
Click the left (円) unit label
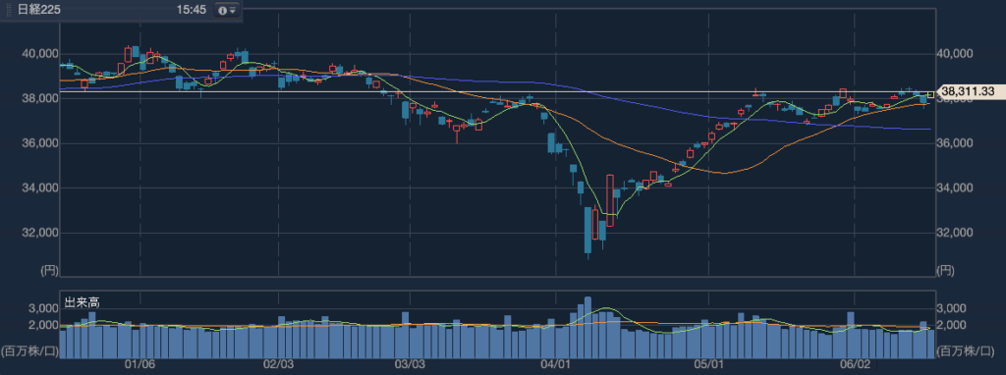[x=49, y=271]
